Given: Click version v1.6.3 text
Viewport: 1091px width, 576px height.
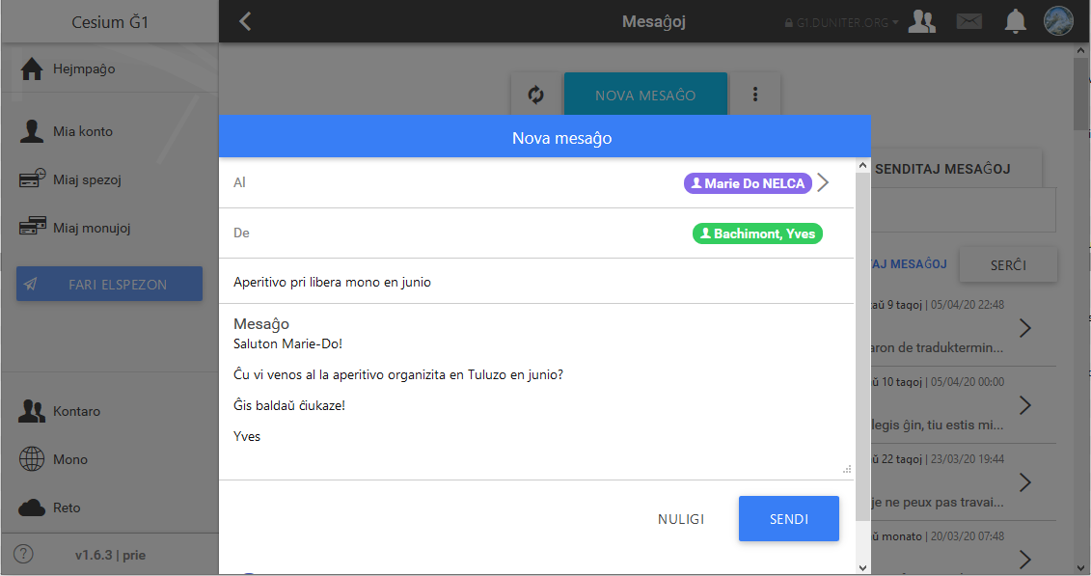Looking at the screenshot, I should coord(110,555).
